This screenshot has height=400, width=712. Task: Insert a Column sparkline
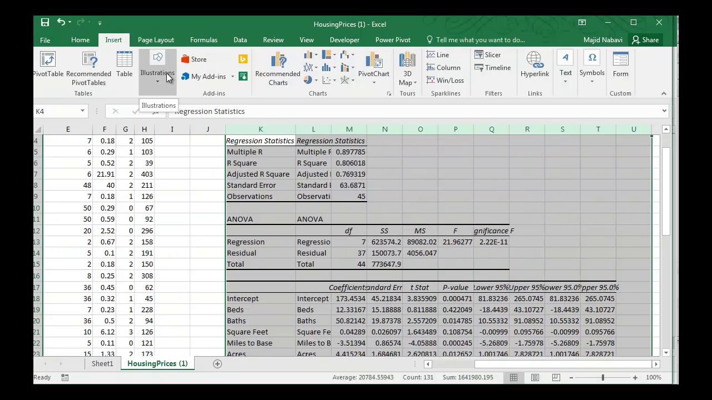point(443,68)
